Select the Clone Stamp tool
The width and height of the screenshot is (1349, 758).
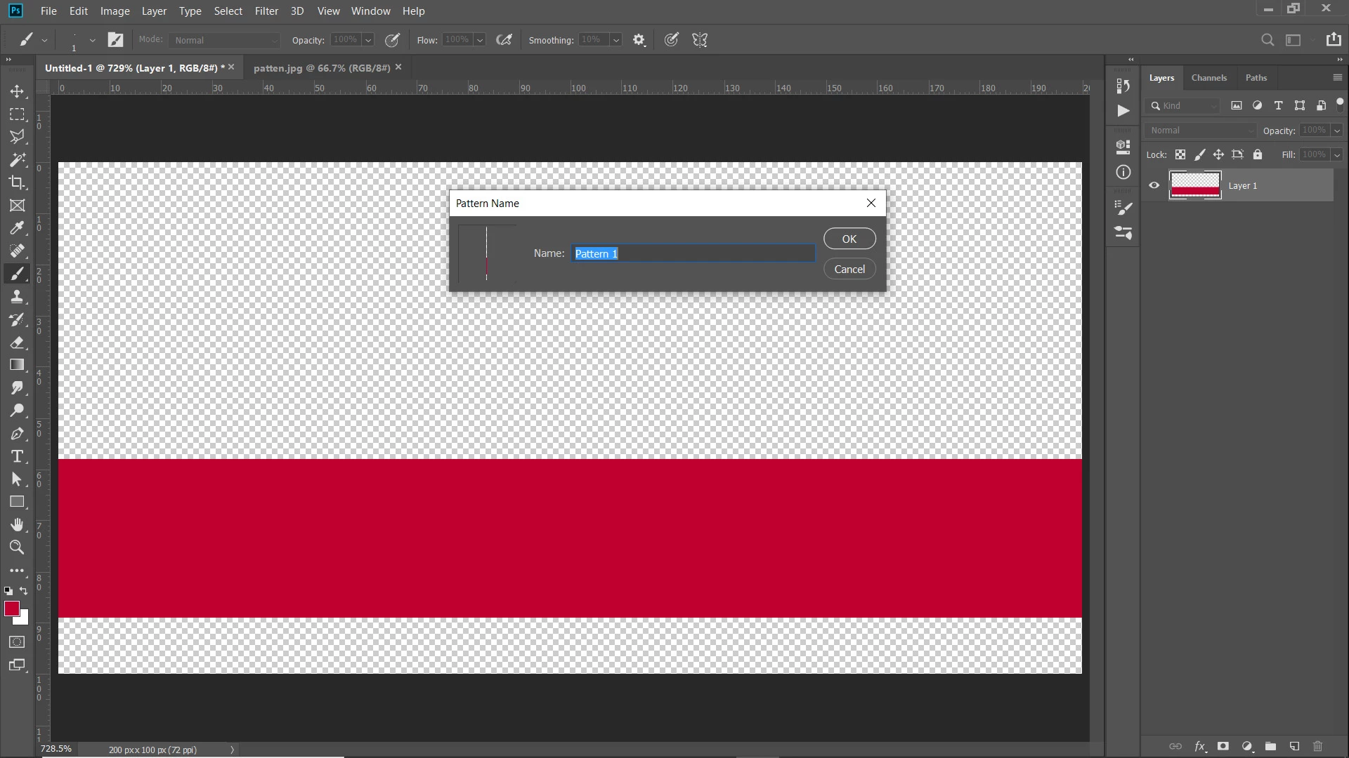[x=17, y=297]
